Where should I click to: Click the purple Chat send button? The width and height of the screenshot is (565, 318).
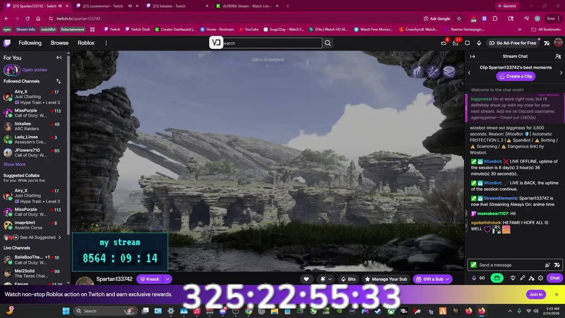555,278
